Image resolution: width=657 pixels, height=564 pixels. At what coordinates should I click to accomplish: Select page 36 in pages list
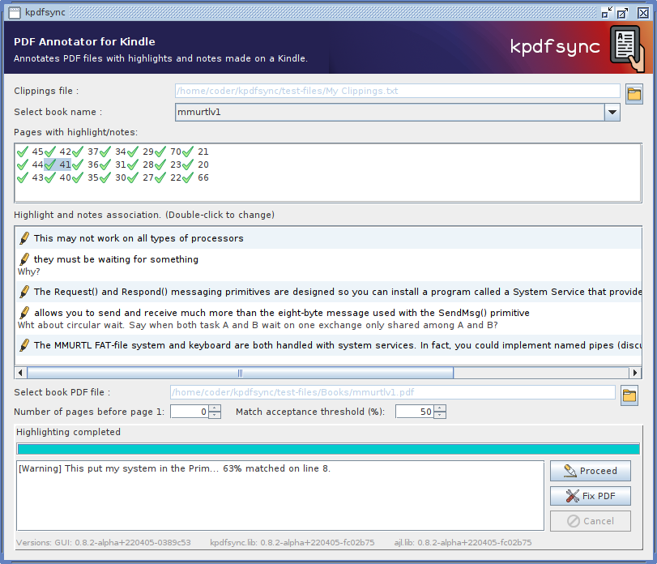[x=86, y=164]
